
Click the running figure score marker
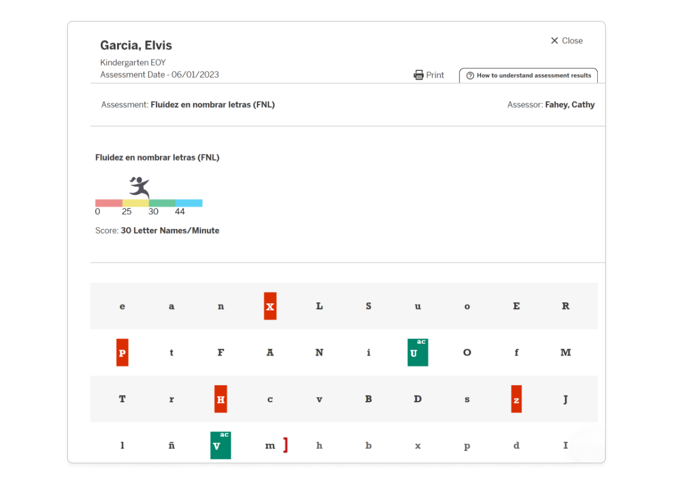(x=140, y=187)
